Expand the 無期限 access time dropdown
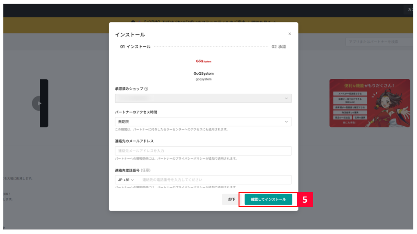Viewport: 417px width, 234px height. coord(203,122)
